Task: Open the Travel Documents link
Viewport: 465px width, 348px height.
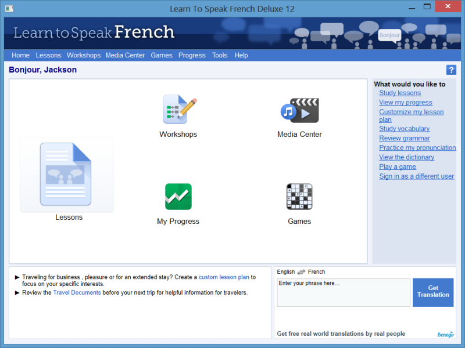Action: [77, 293]
